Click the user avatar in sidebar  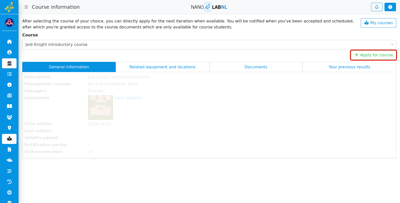[9, 23]
